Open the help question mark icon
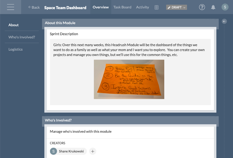 point(202,7)
